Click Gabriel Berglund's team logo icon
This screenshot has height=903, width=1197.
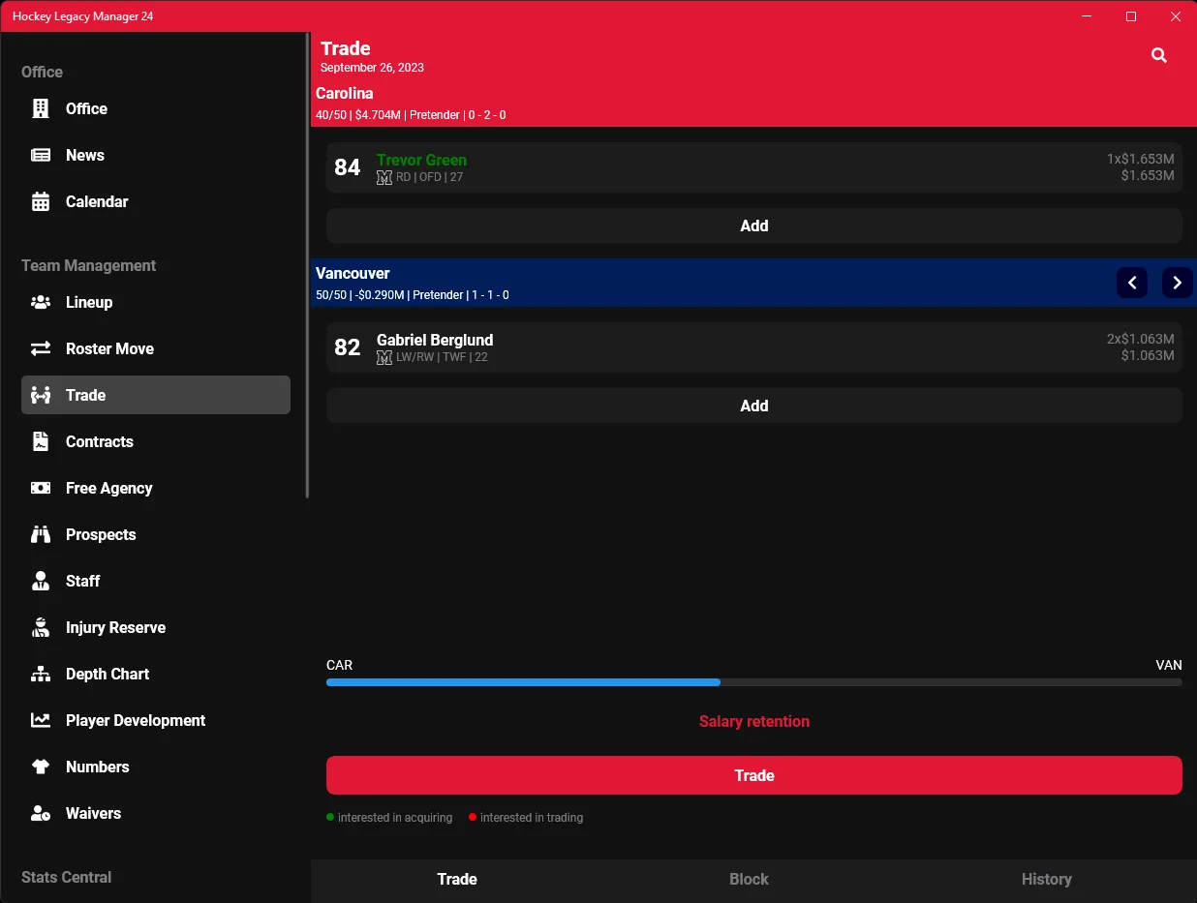(x=384, y=358)
